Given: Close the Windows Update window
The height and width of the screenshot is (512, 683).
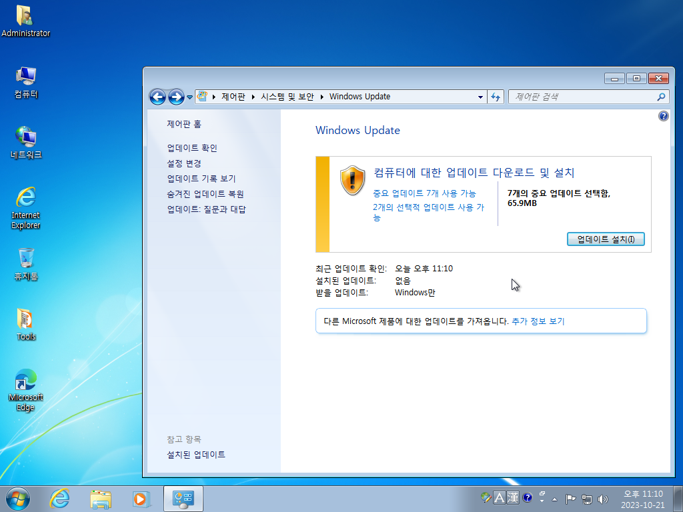Looking at the screenshot, I should click(x=658, y=79).
